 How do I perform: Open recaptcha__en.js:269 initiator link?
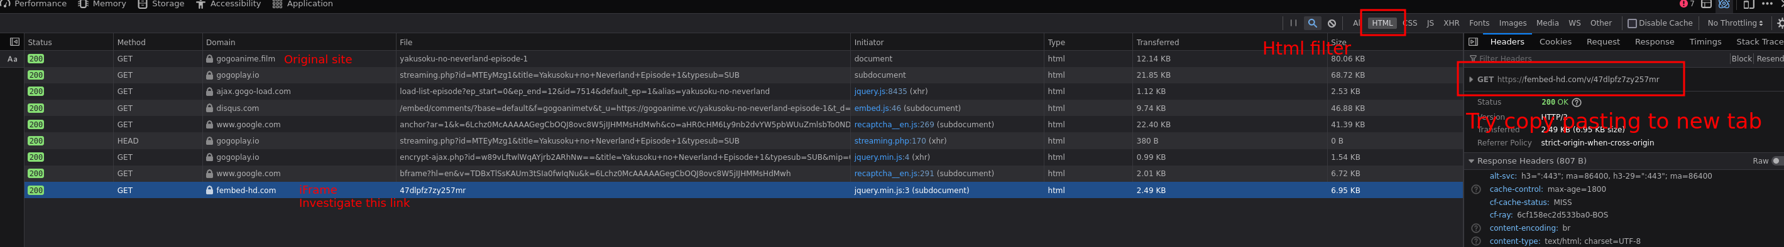pyautogui.click(x=894, y=125)
